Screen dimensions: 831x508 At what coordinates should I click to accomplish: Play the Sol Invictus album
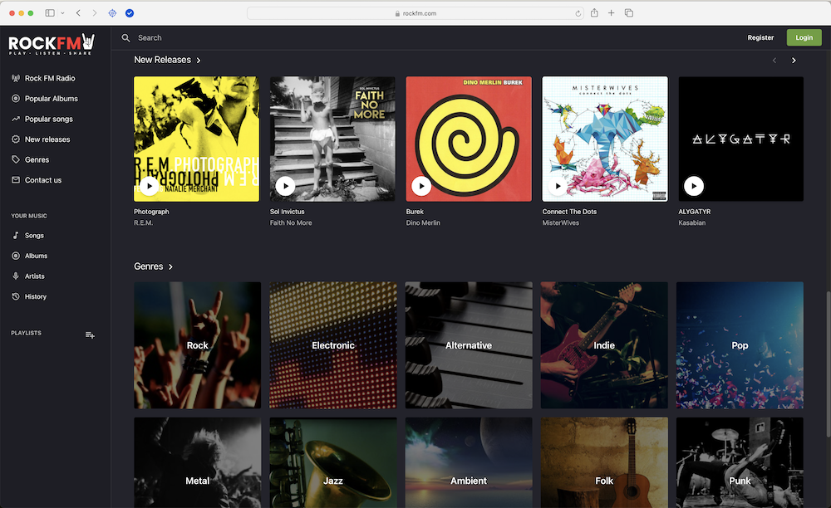[x=285, y=186]
